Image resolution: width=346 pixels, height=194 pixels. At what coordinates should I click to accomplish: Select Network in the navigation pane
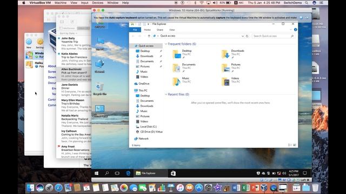[143, 138]
